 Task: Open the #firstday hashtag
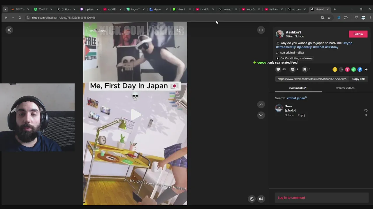(x=332, y=47)
